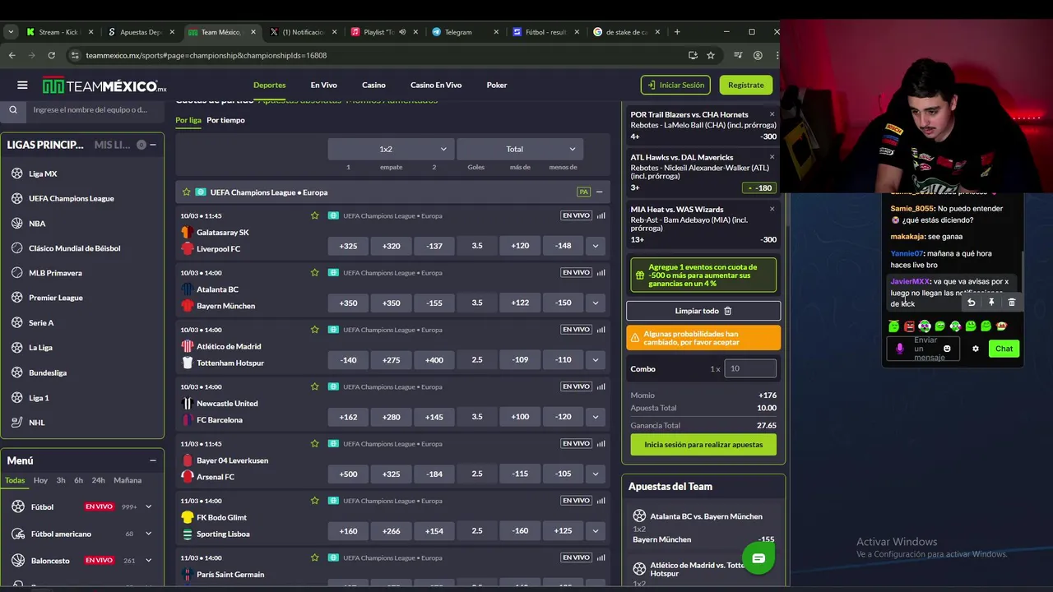
Task: Open statistics icon for Galatasaray vs Liverpool
Action: point(601,215)
